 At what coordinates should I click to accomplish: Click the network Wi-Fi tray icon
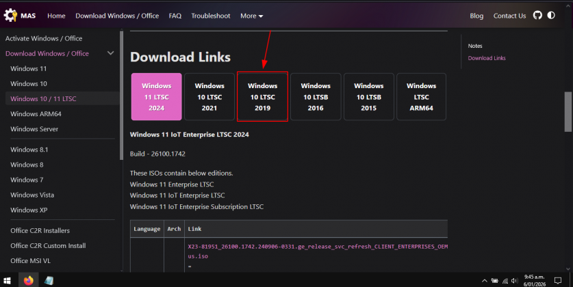pos(504,280)
